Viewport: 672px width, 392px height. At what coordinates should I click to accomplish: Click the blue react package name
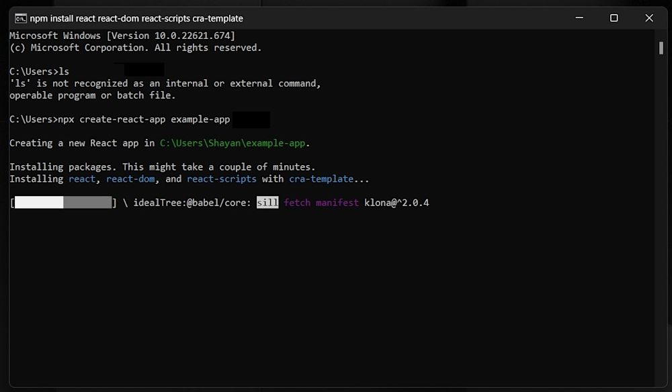82,179
